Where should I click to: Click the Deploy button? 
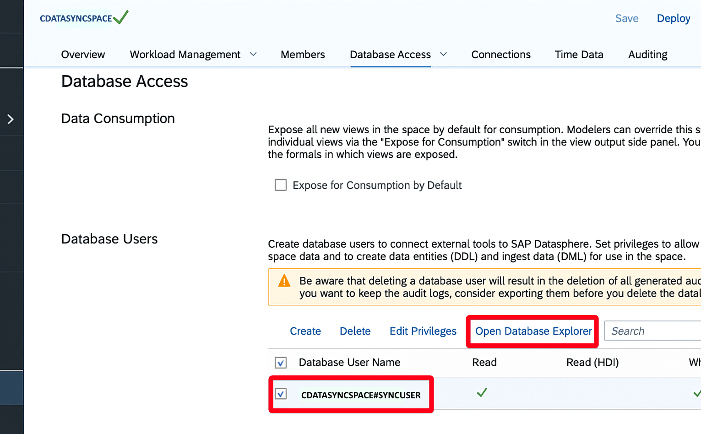pos(673,18)
